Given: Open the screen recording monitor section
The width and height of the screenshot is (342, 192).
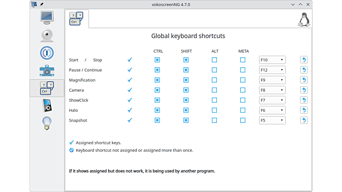Looking at the screenshot, I should (47, 17).
